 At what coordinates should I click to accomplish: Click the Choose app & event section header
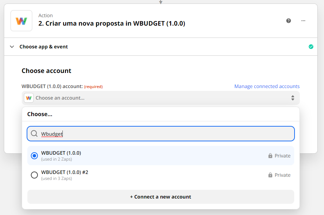click(161, 47)
